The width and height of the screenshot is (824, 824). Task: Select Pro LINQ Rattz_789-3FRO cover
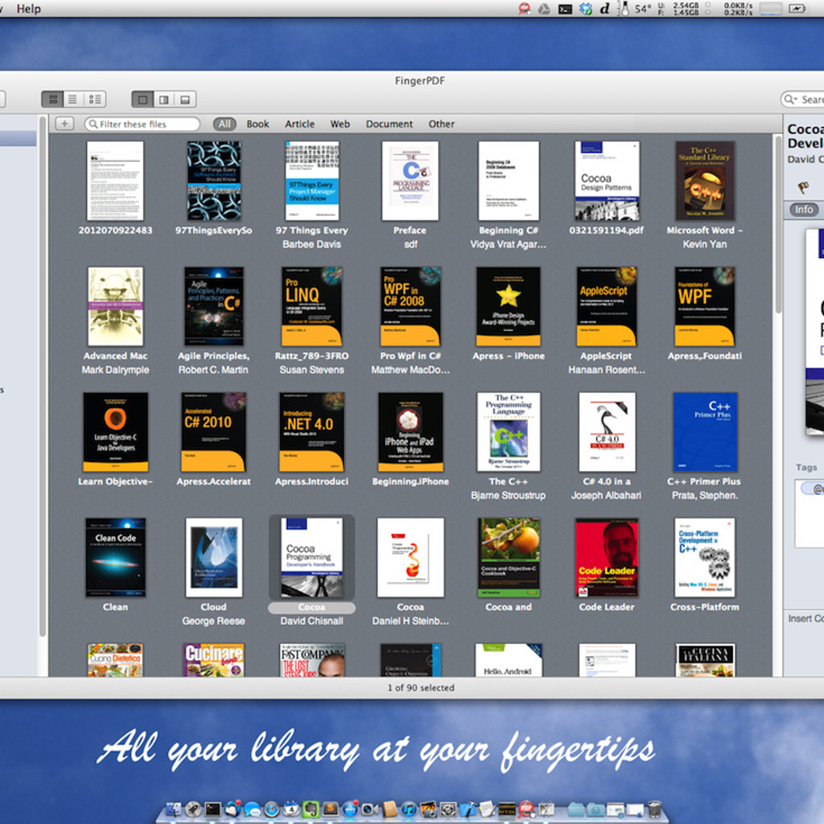coord(312,306)
